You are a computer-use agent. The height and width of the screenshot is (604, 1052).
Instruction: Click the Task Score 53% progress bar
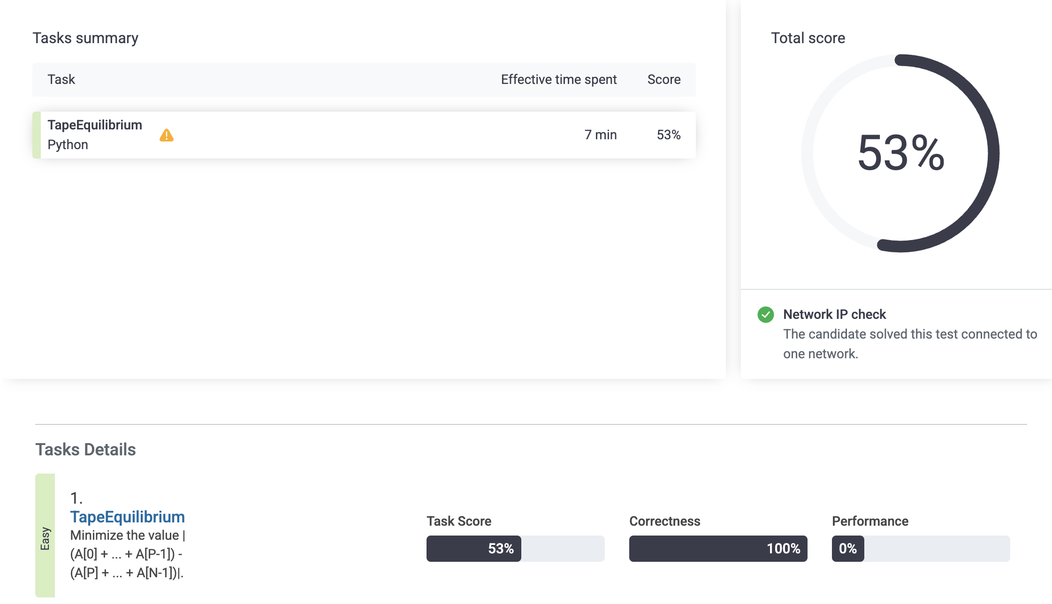pos(515,549)
